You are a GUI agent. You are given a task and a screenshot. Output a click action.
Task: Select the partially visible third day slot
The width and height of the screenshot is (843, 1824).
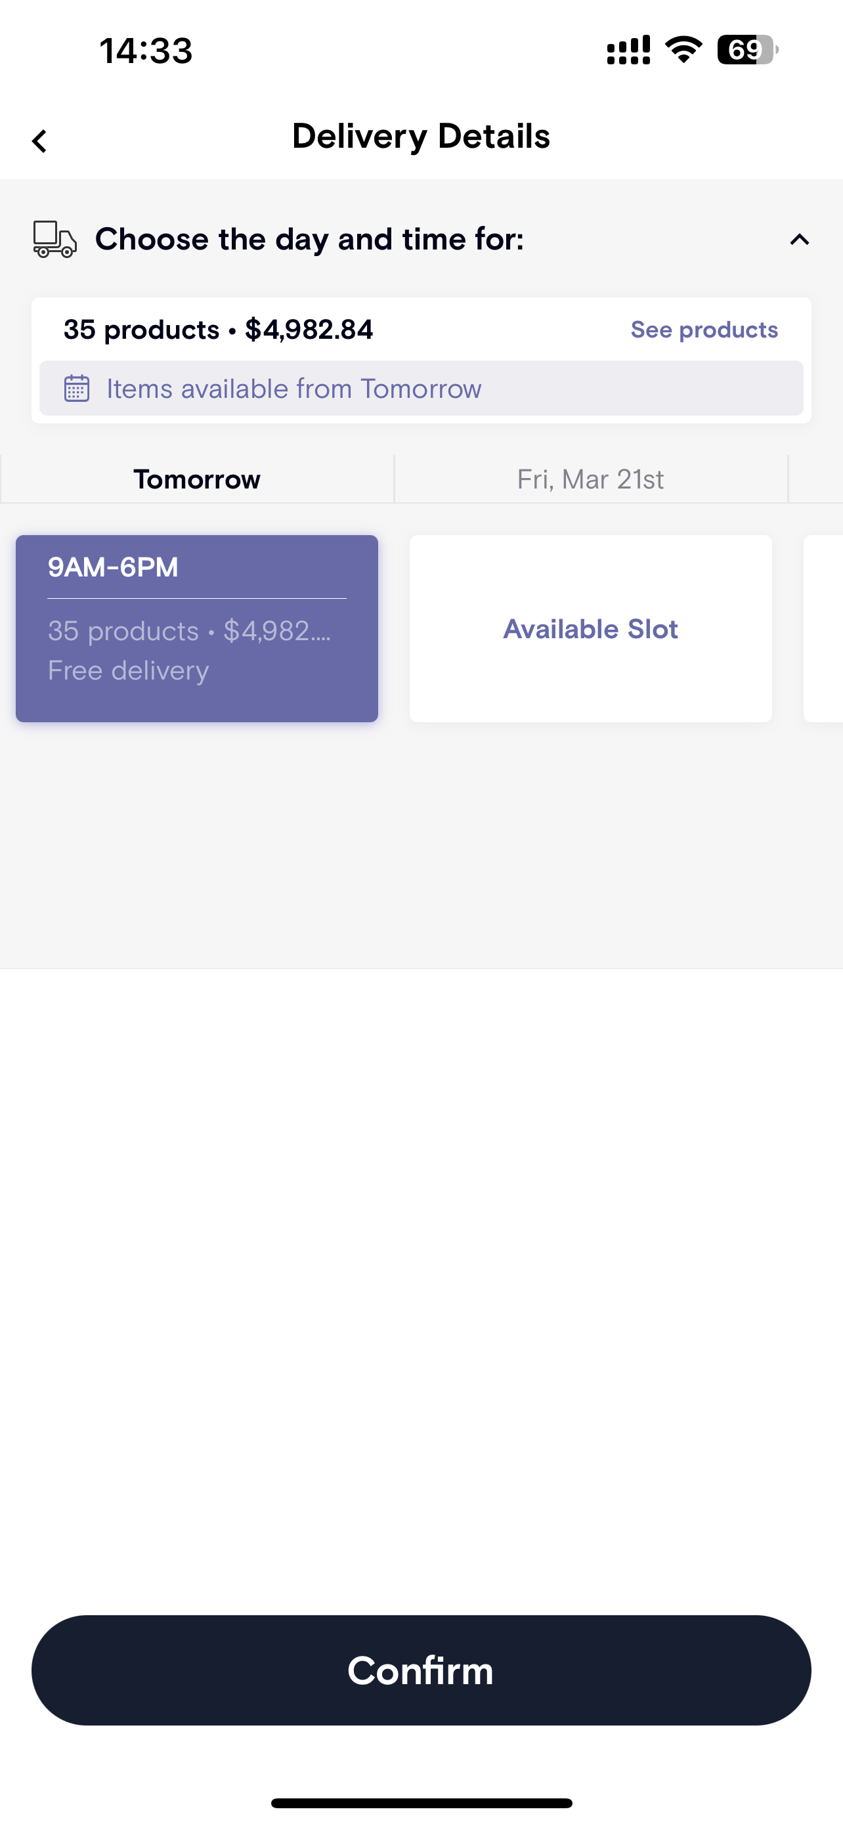click(824, 629)
